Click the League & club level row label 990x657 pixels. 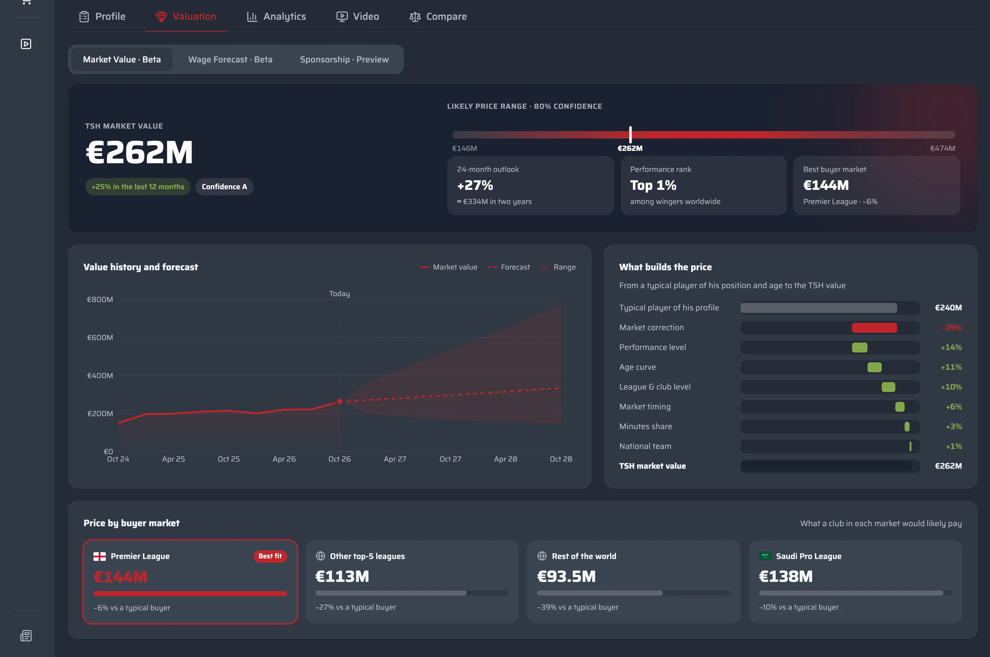click(655, 387)
